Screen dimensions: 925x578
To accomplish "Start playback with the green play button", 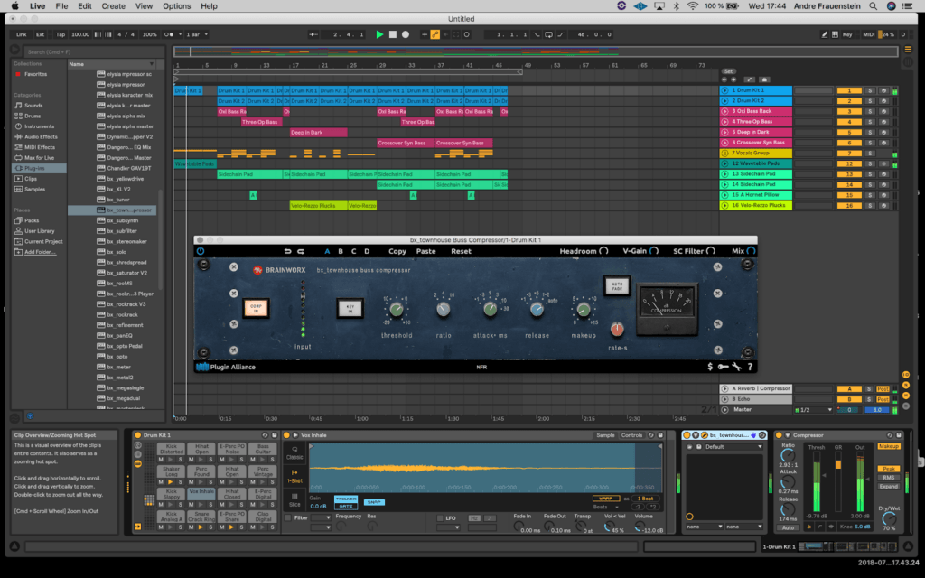I will click(x=379, y=34).
